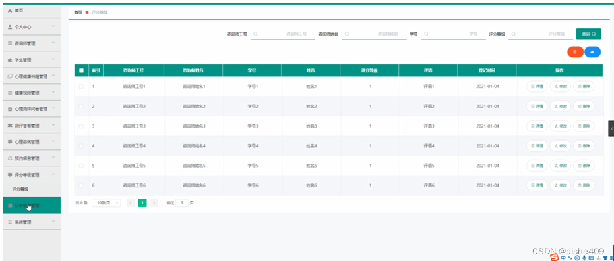The image size is (614, 261).
Task: Focus the 咨询师姓名 search field
Action: 374,34
